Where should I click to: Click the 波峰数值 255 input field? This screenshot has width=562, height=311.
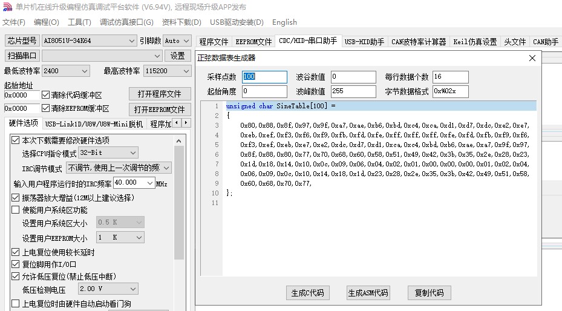[x=353, y=91]
